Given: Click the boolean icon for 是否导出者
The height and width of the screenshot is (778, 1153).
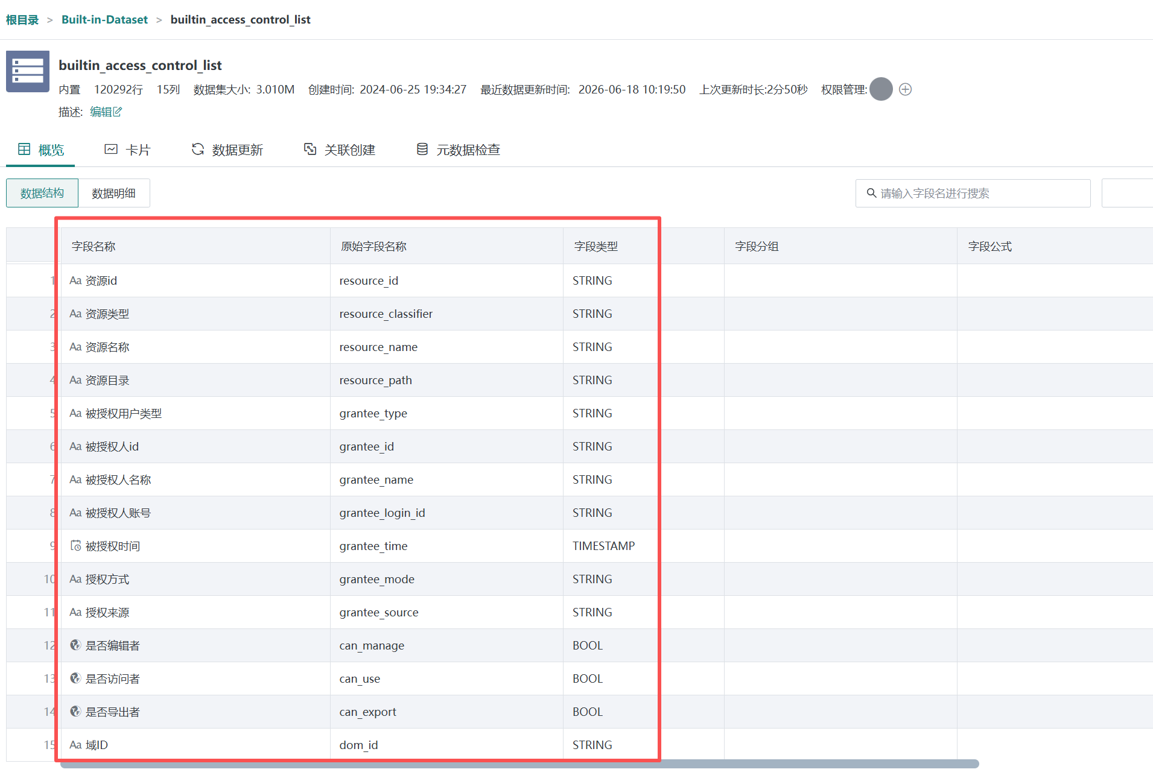Looking at the screenshot, I should pyautogui.click(x=75, y=711).
